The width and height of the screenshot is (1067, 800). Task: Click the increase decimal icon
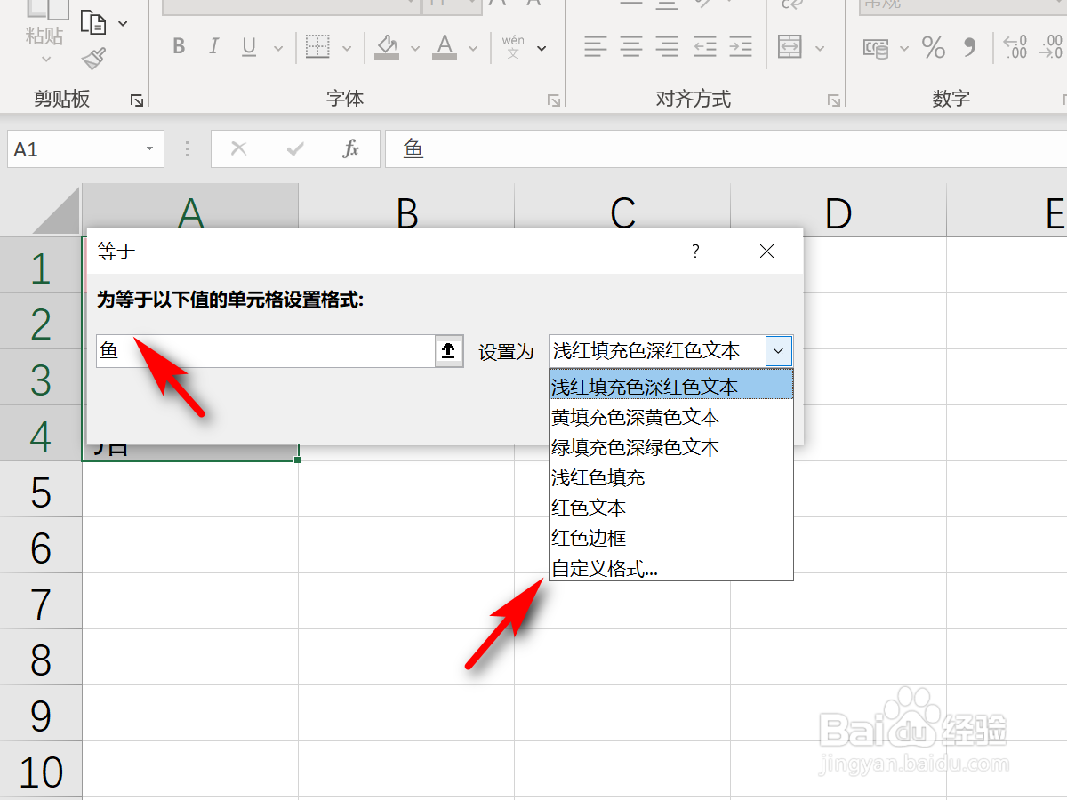pyautogui.click(x=1015, y=47)
